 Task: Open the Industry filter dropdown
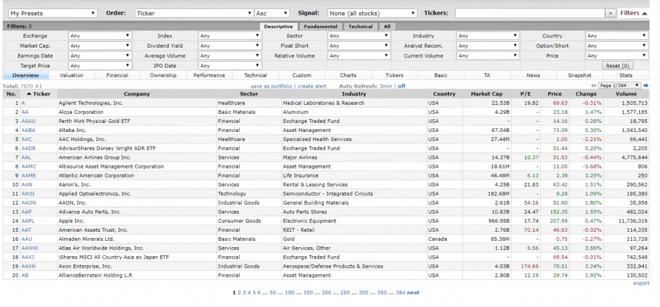pos(489,36)
